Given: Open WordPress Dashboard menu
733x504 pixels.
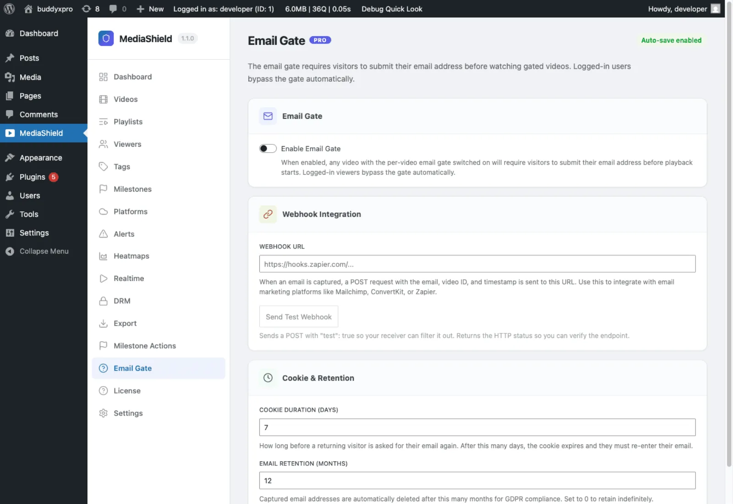Looking at the screenshot, I should pyautogui.click(x=44, y=33).
